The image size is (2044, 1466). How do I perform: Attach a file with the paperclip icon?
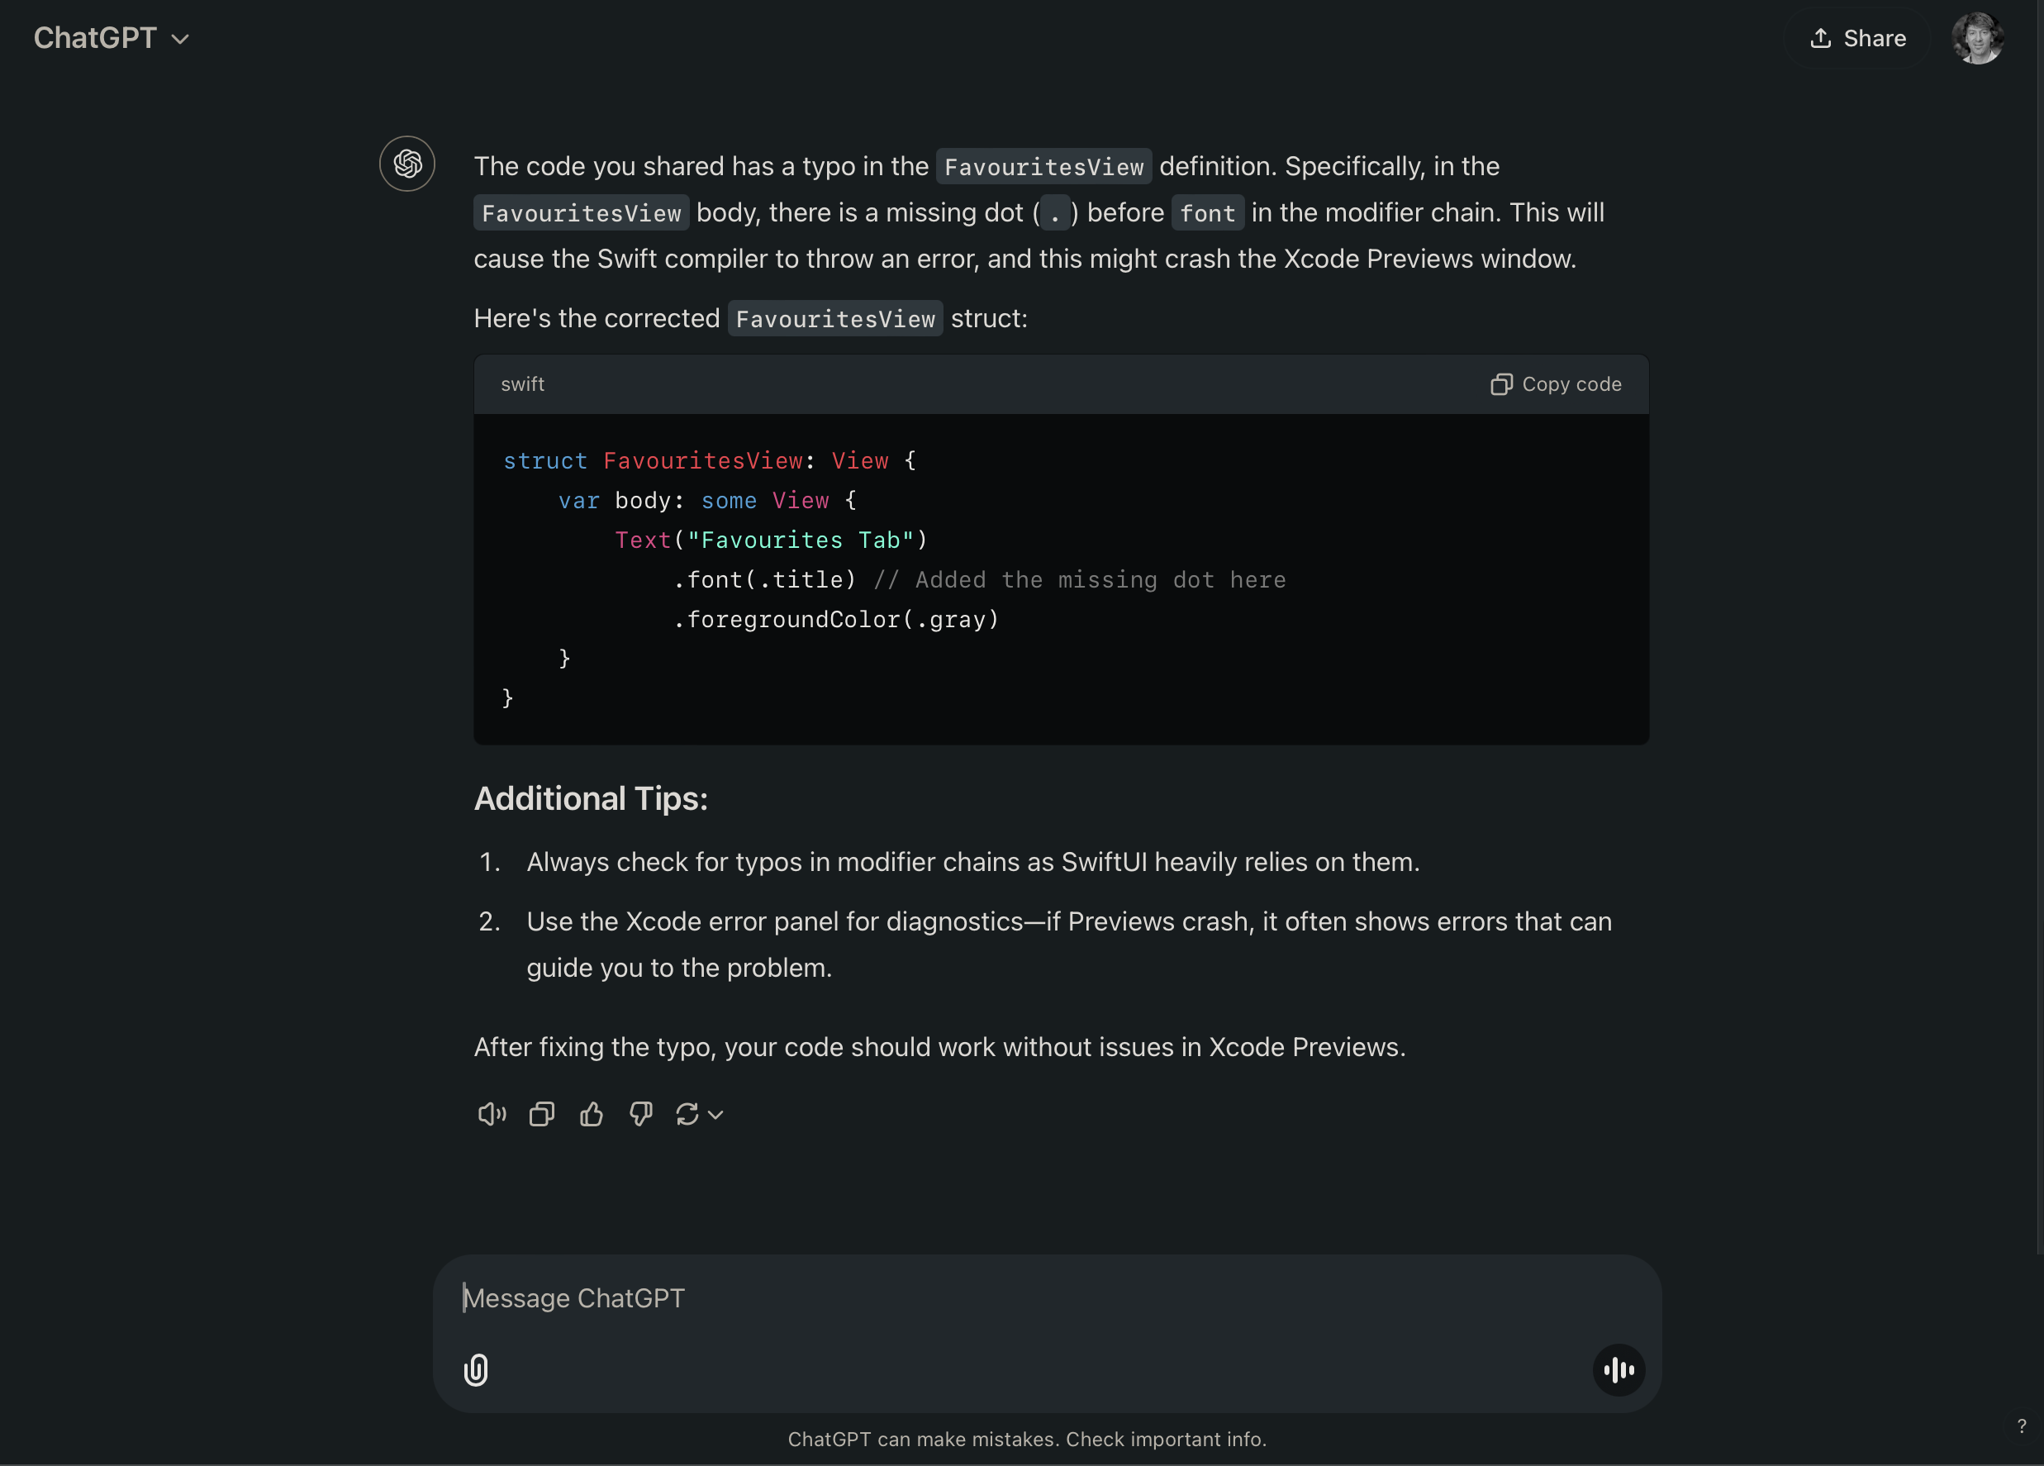(x=476, y=1369)
